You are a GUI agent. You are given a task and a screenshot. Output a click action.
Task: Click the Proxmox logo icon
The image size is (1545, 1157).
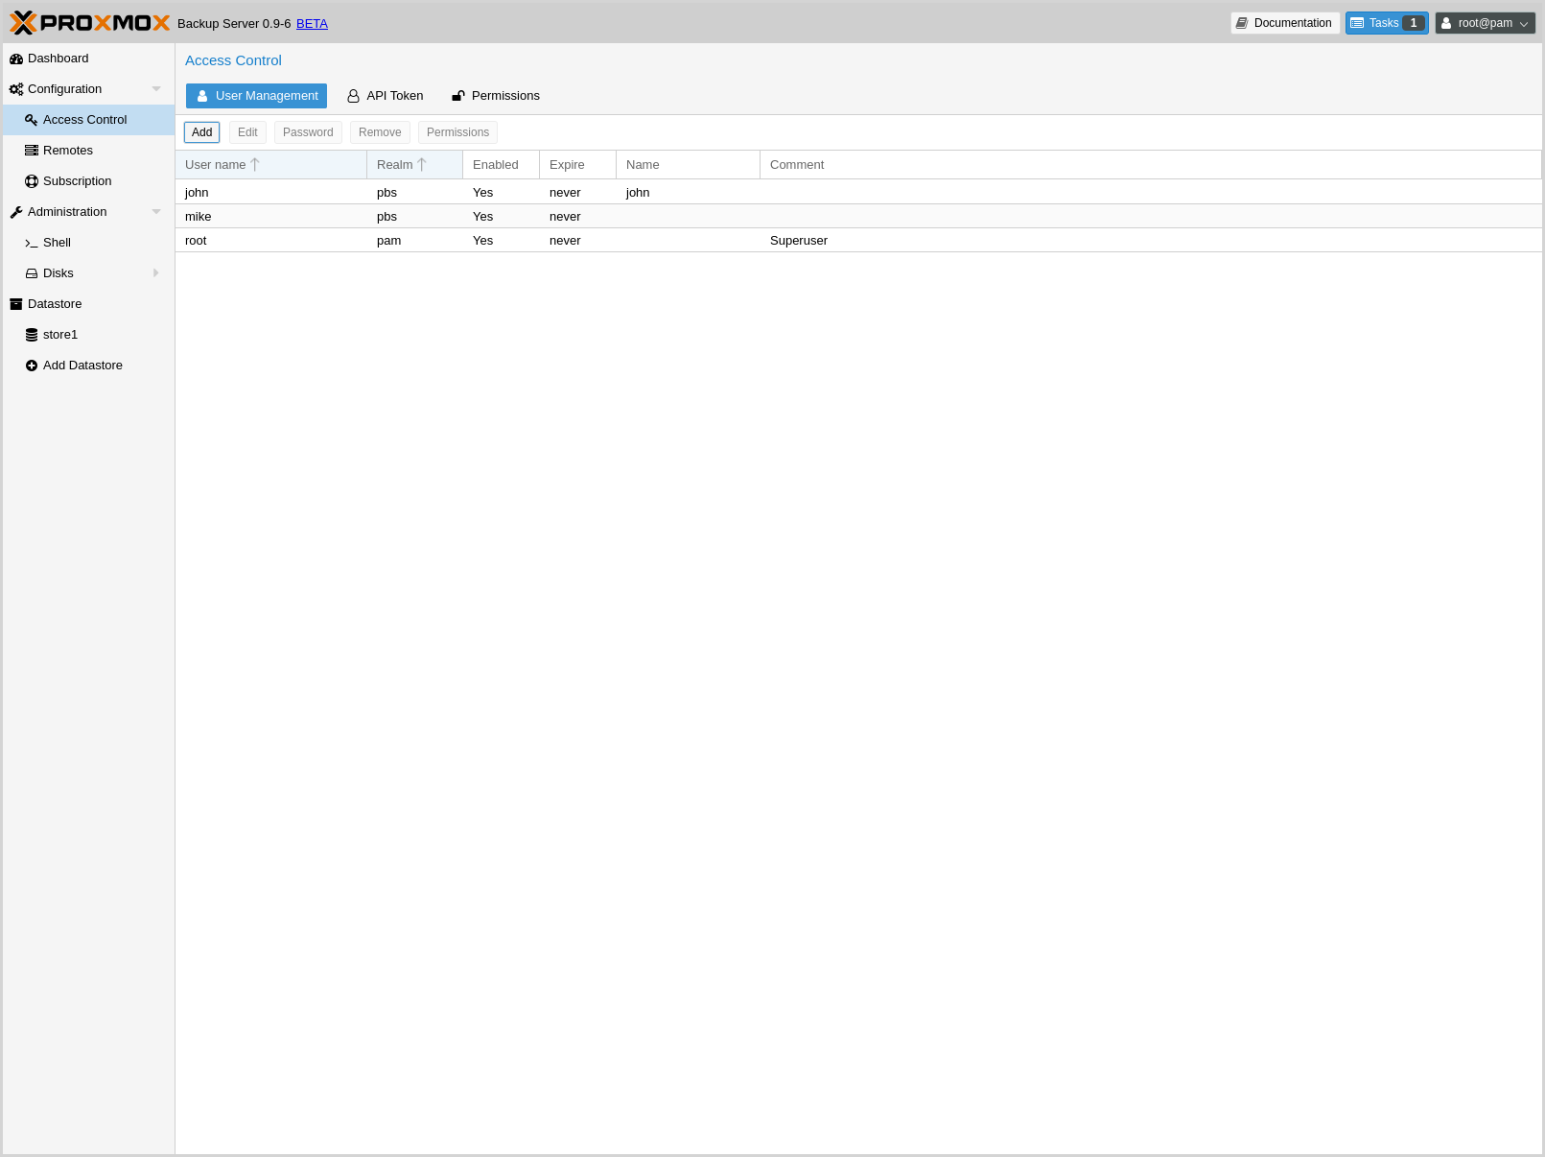(23, 23)
